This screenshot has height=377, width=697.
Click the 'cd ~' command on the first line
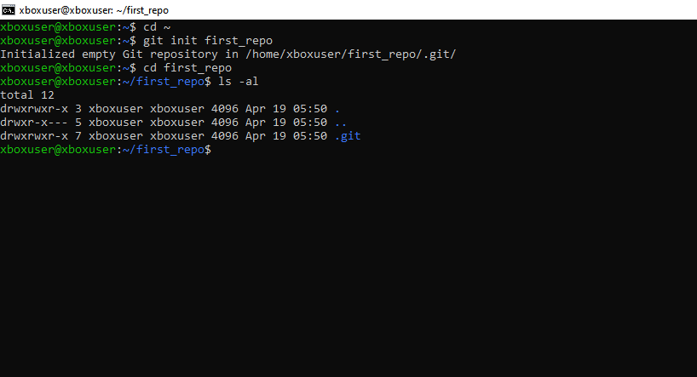point(157,27)
